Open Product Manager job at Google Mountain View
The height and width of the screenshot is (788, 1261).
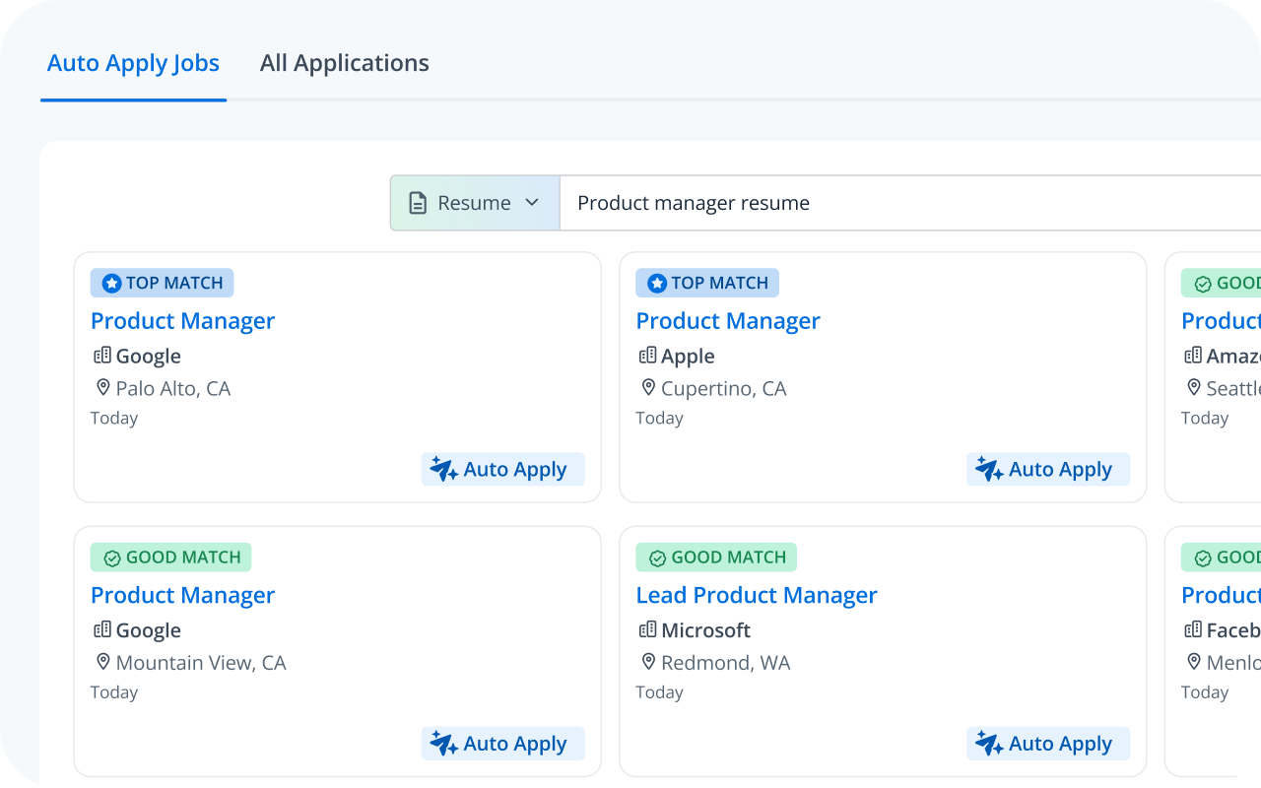click(182, 595)
